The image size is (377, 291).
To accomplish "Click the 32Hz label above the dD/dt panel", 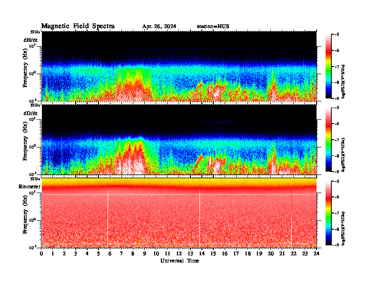I will pos(35,105).
